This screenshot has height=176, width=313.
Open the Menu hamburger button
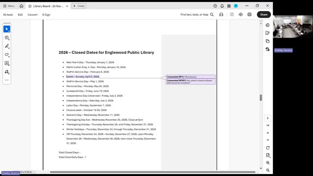[9, 6]
